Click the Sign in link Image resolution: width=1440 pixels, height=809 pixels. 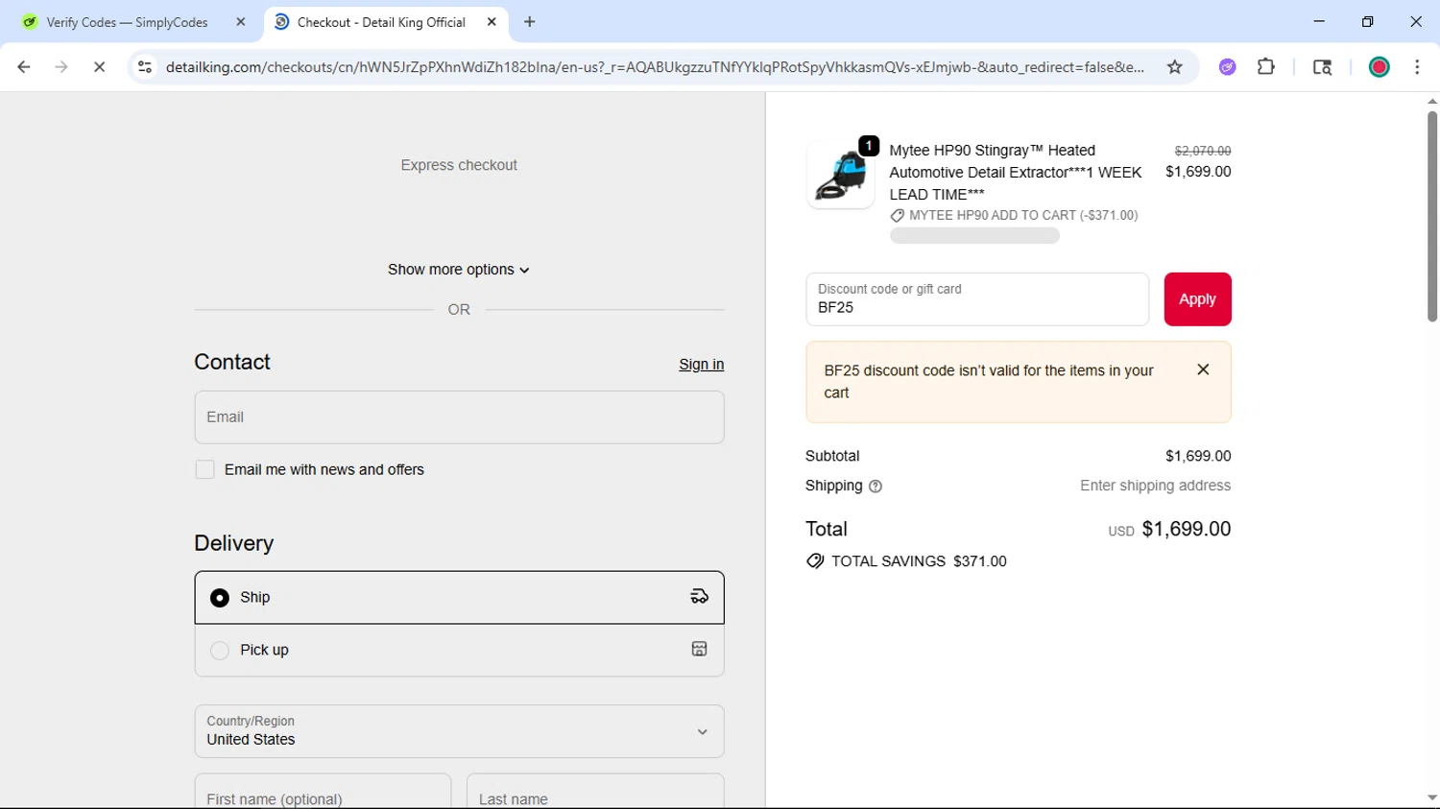[x=701, y=365]
